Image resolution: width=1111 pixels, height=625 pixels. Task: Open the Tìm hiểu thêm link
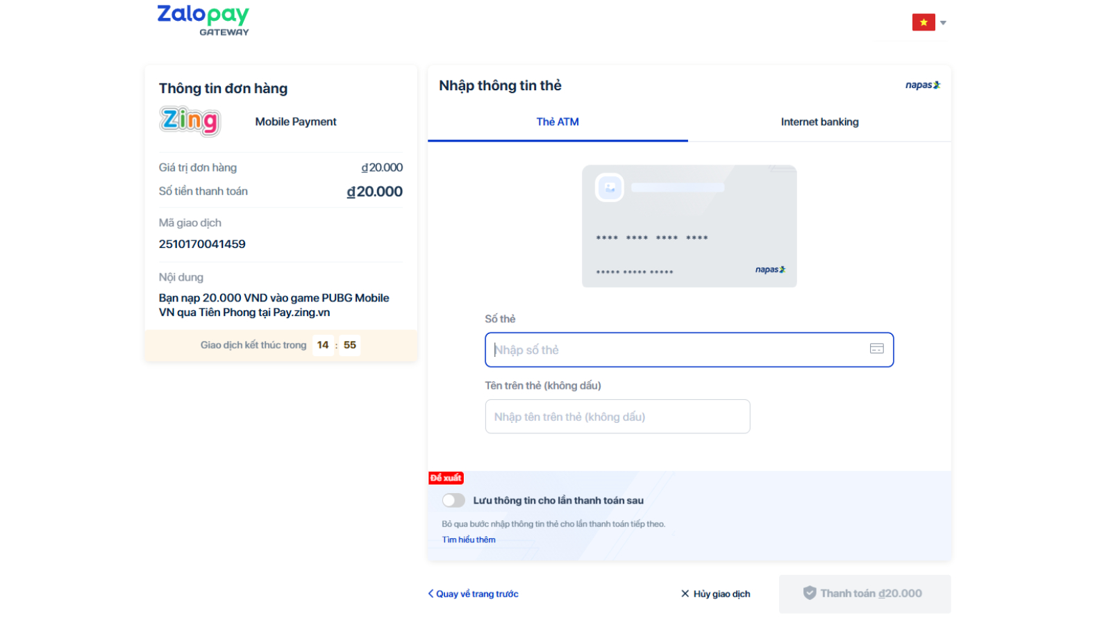click(x=469, y=540)
